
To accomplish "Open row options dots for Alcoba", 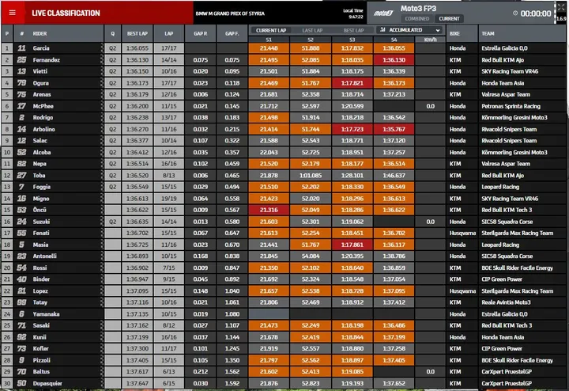I will [102, 152].
